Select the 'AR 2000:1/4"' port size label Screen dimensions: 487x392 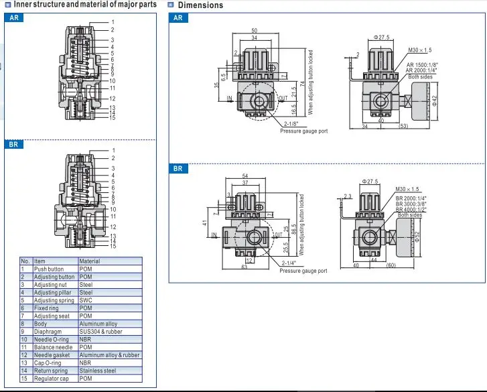(x=421, y=70)
